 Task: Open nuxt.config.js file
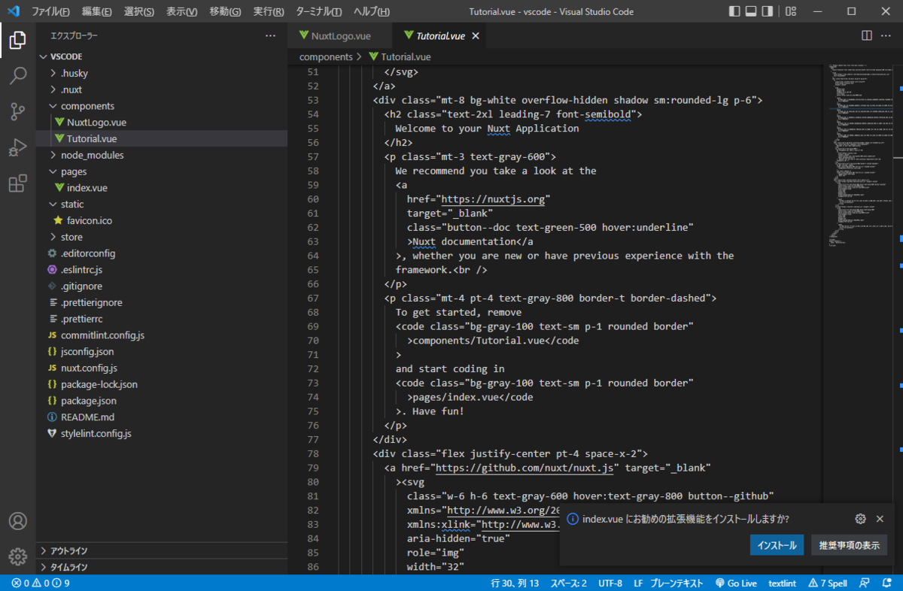[x=162, y=368]
